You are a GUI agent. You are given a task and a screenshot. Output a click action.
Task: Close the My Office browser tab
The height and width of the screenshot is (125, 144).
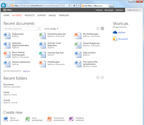coord(108,6)
